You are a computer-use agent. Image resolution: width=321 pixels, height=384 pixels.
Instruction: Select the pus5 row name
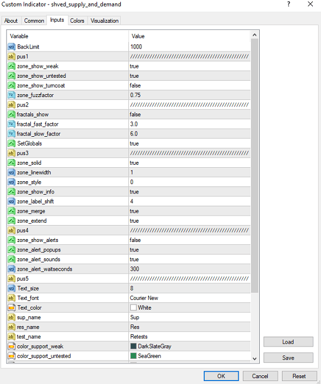click(23, 279)
